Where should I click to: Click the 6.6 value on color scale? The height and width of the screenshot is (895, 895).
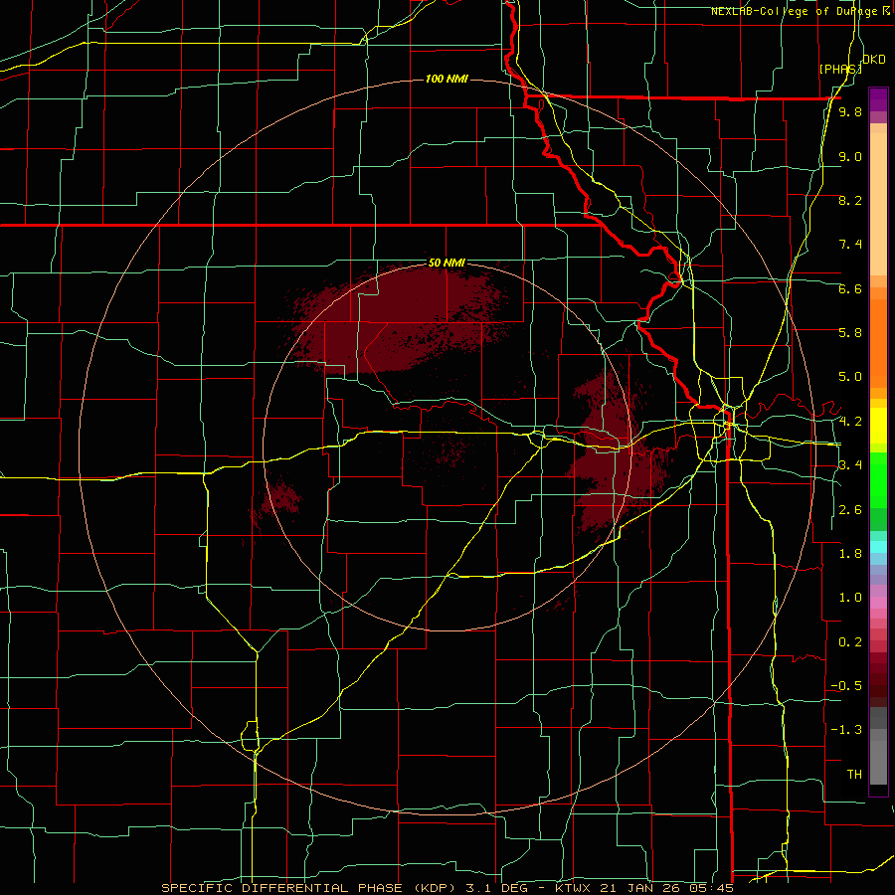[x=850, y=288]
